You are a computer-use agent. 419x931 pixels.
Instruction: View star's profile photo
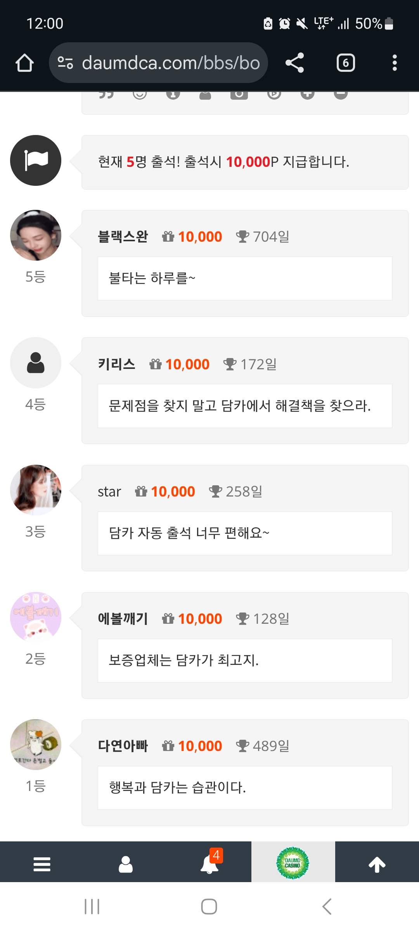(36, 490)
